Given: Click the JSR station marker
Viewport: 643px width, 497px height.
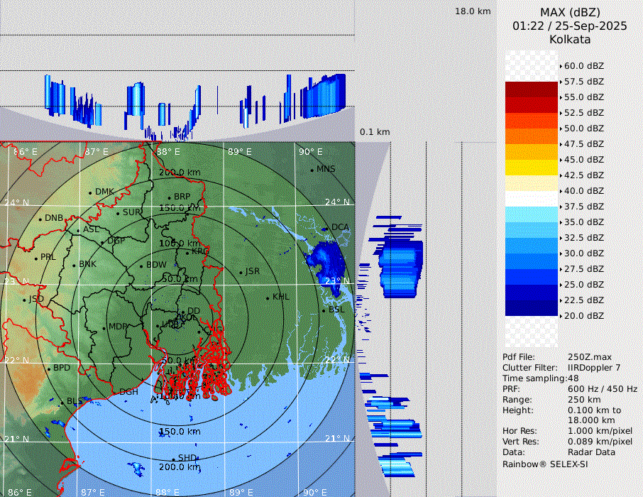Looking at the screenshot, I should click(241, 272).
